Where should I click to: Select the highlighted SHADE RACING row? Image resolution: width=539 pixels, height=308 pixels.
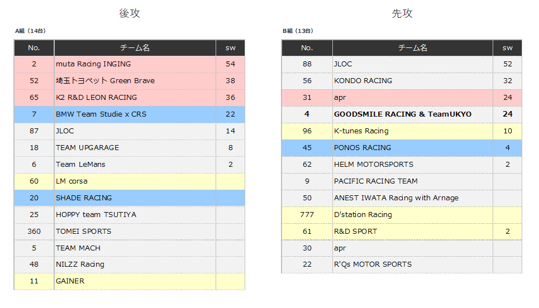click(x=84, y=198)
